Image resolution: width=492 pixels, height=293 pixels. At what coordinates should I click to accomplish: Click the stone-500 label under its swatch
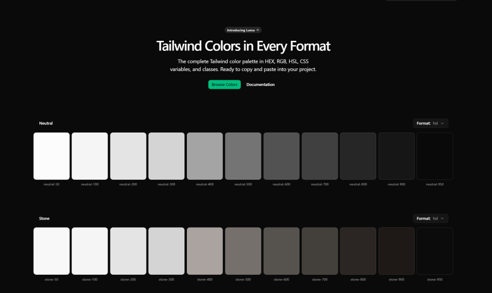pyautogui.click(x=243, y=279)
